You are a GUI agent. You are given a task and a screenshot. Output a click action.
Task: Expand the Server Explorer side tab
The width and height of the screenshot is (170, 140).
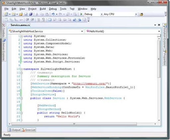pyautogui.click(x=4, y=50)
